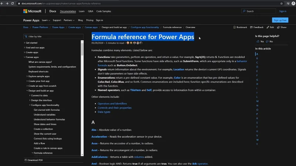Click Sign in at top right
Screen dimensions: 296x166
click(283, 11)
